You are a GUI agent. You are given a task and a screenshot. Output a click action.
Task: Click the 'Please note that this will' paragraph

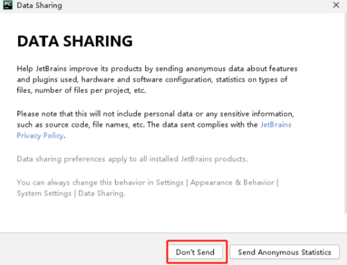pyautogui.click(x=155, y=125)
